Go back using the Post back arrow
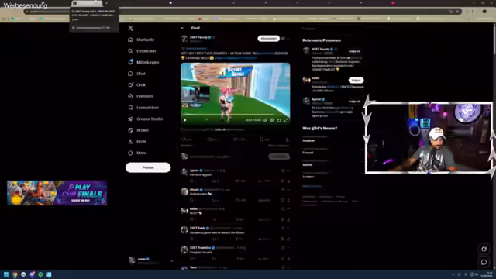This screenshot has height=279, width=496. point(183,28)
